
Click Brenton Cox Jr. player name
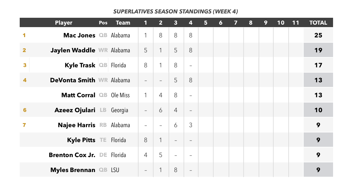pos(72,155)
